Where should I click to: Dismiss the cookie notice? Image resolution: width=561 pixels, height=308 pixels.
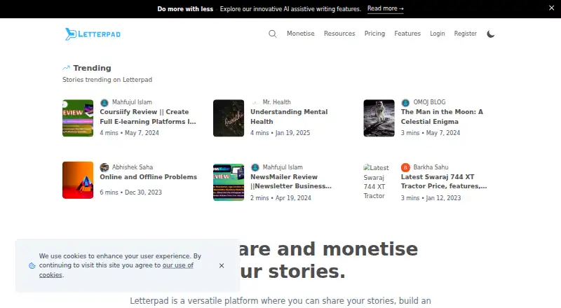222,265
